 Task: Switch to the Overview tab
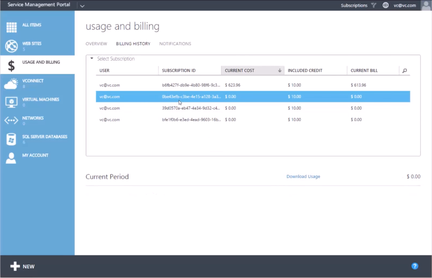pos(96,44)
